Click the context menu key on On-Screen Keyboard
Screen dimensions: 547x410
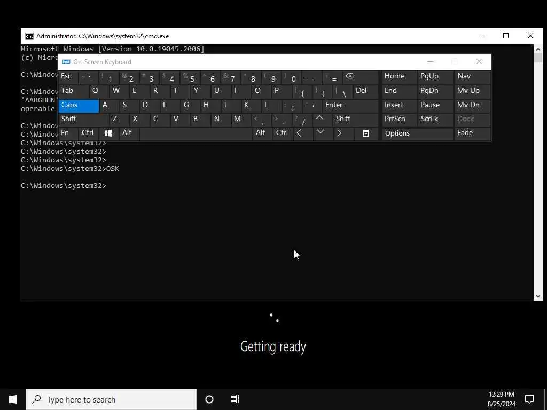366,133
